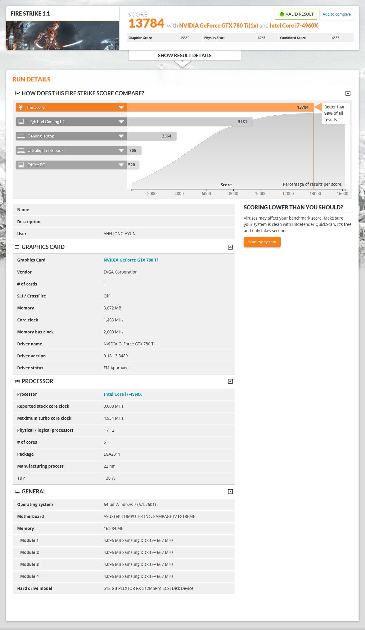Click NVIDIA GeForce GTX 780 Ti(1x) in score header
Image resolution: width=365 pixels, height=630 pixels.
(218, 26)
